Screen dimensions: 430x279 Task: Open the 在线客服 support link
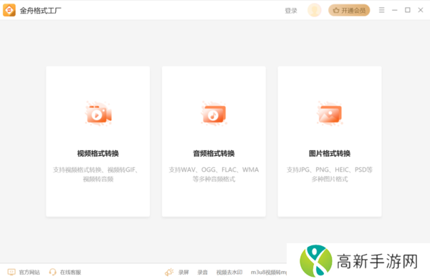tap(70, 272)
